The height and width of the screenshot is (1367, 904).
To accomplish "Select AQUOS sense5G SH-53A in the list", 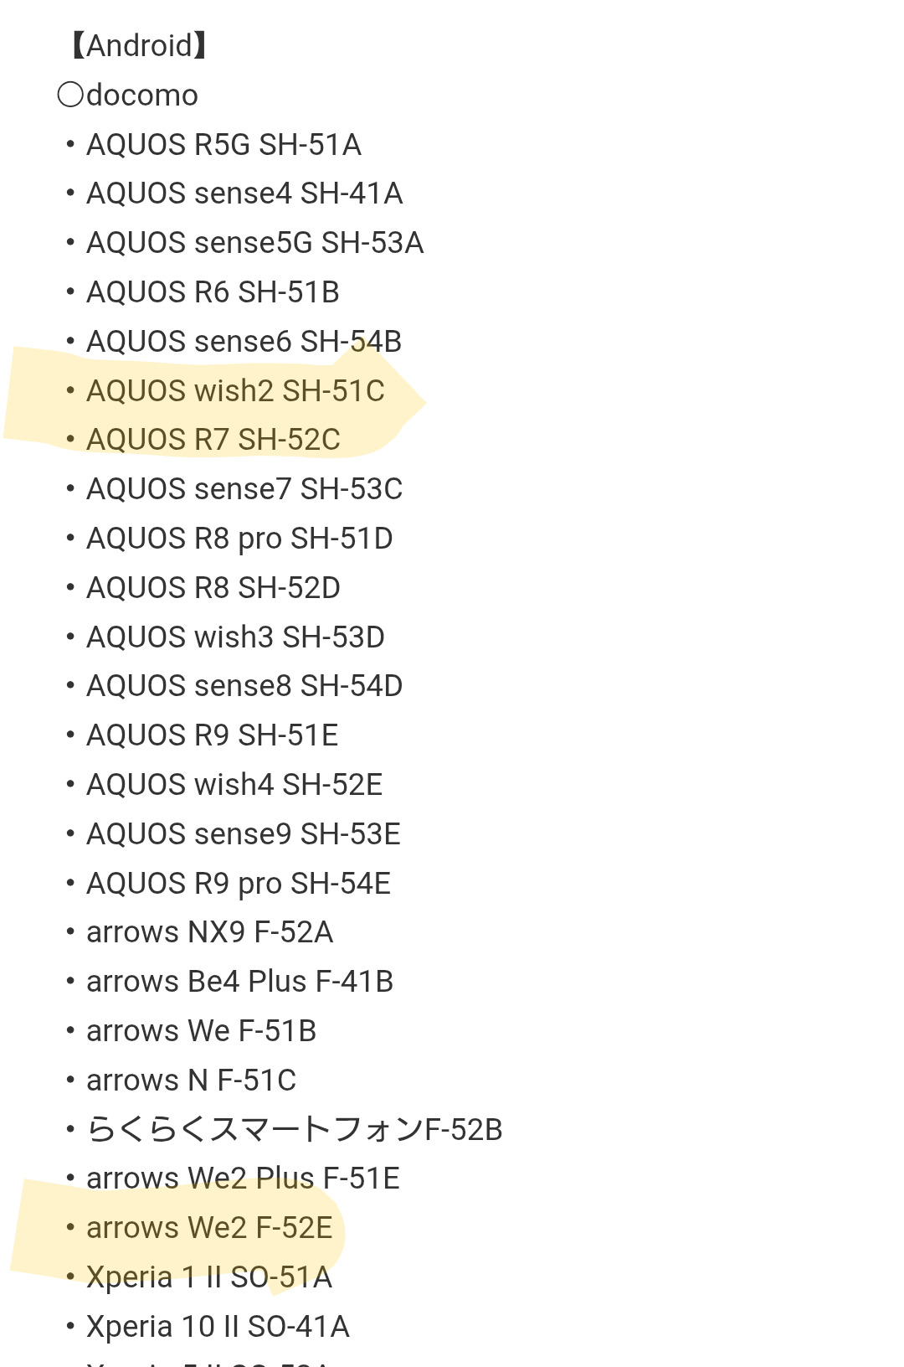I will 254,243.
